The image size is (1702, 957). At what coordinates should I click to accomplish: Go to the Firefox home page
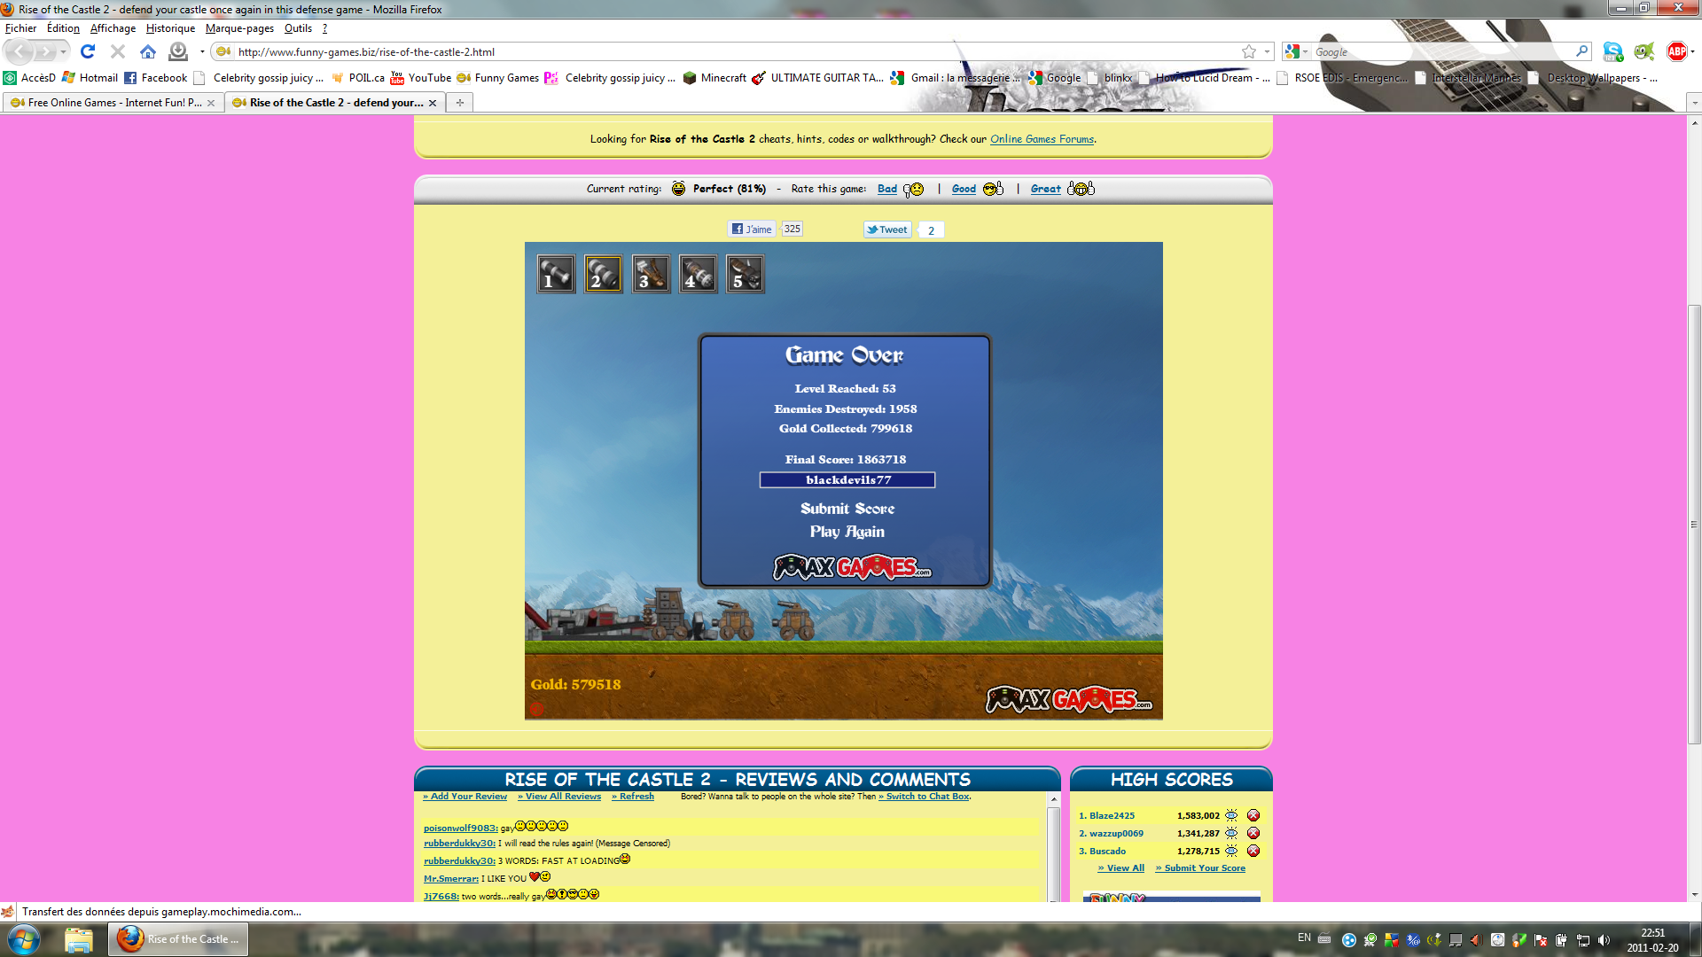point(148,51)
